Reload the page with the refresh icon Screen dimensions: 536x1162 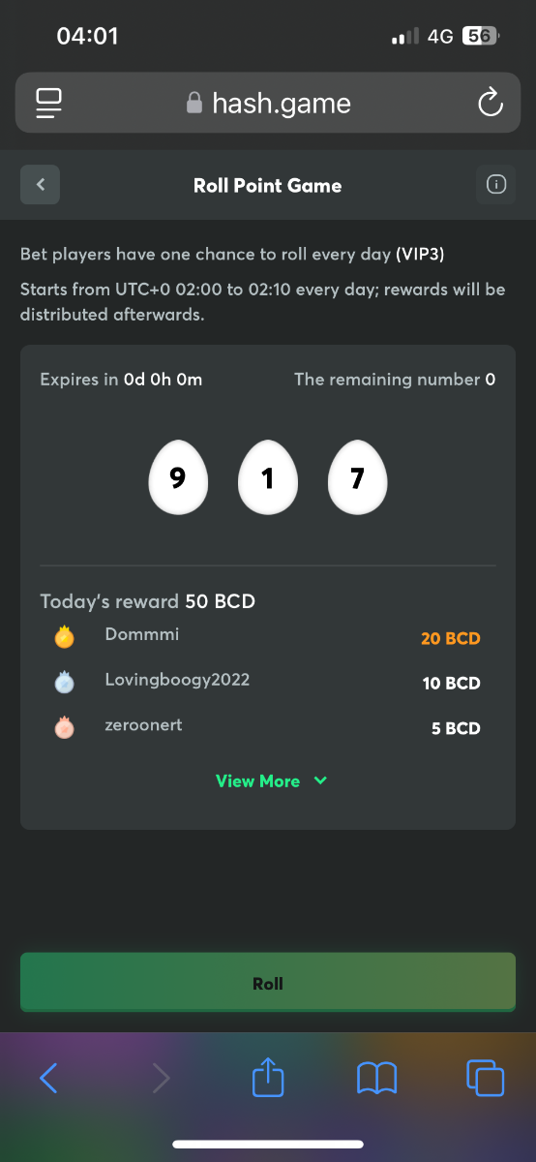click(491, 102)
